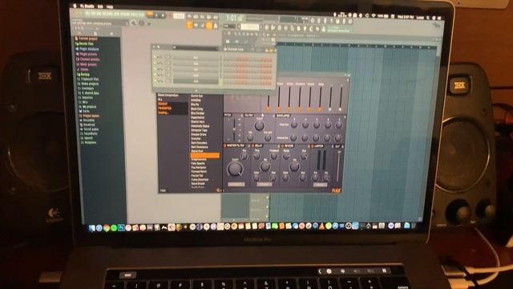Open the Master Filter type dropdown in FLEX
Viewport: 513px width, 289px height.
point(236,185)
